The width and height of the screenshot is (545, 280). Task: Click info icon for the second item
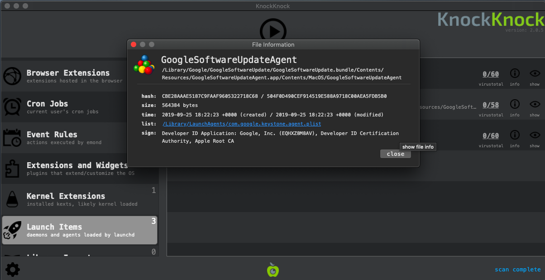[515, 104]
